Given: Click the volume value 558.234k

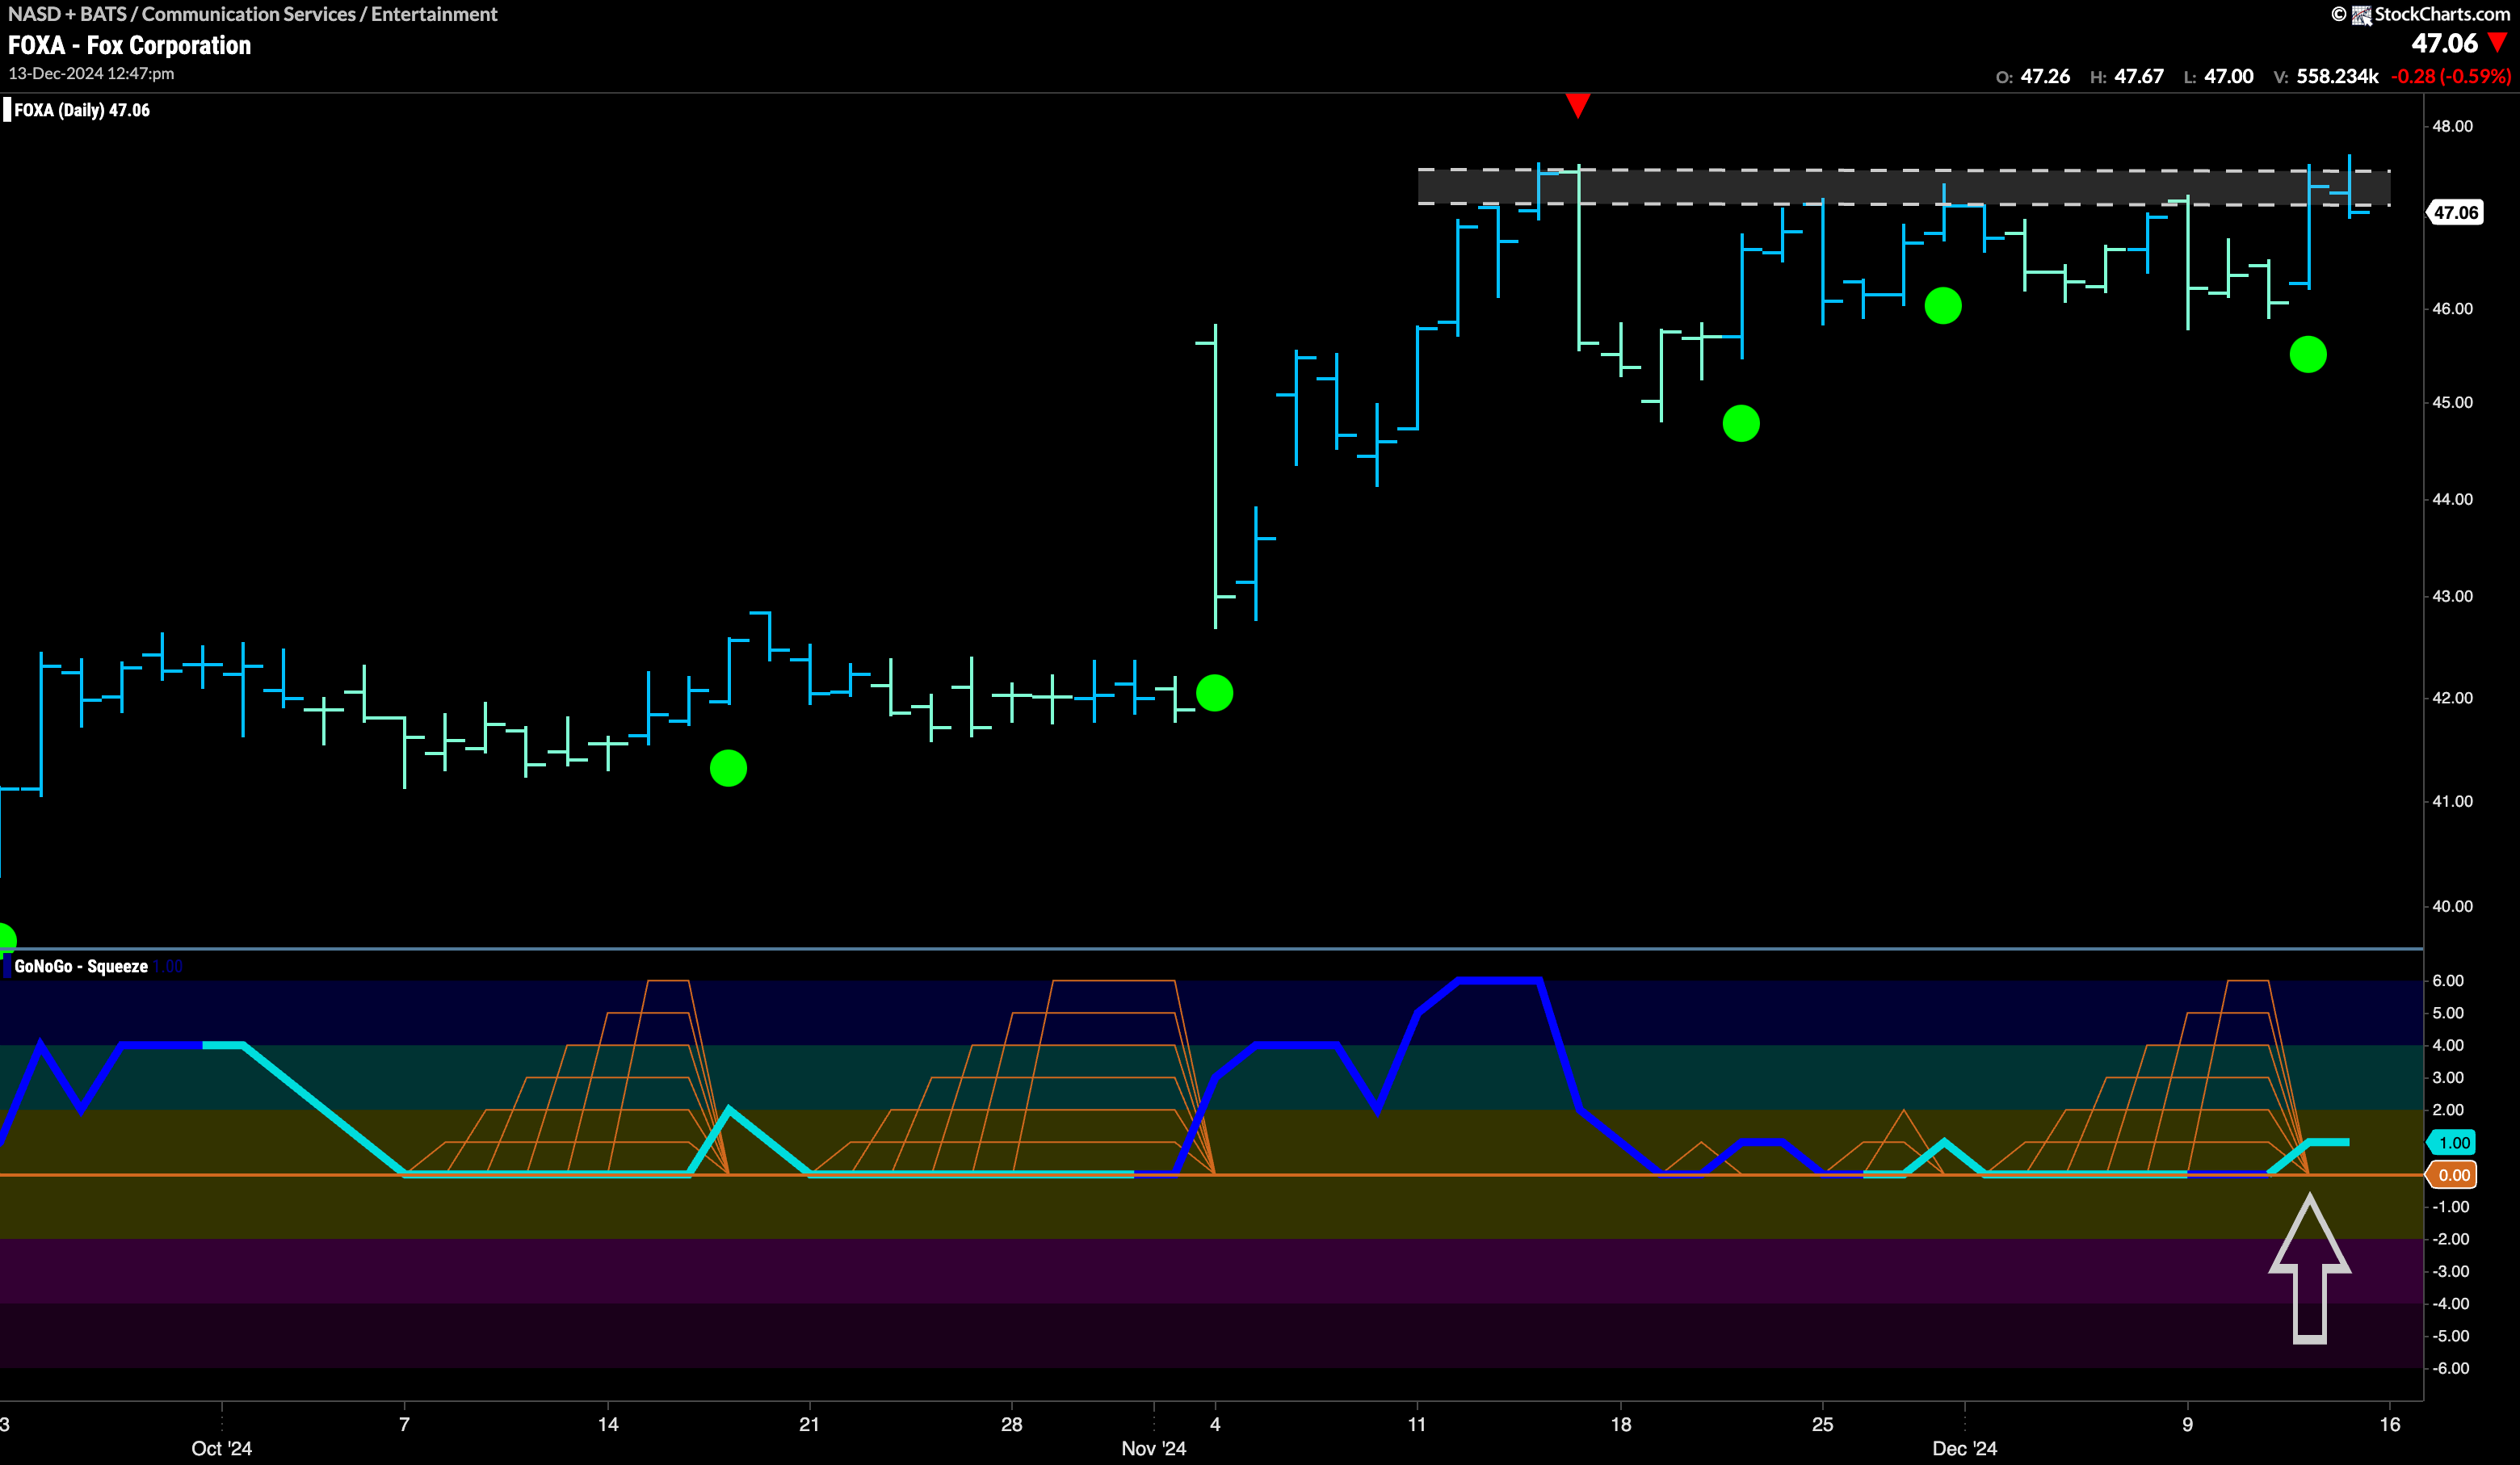Looking at the screenshot, I should pyautogui.click(x=2337, y=76).
